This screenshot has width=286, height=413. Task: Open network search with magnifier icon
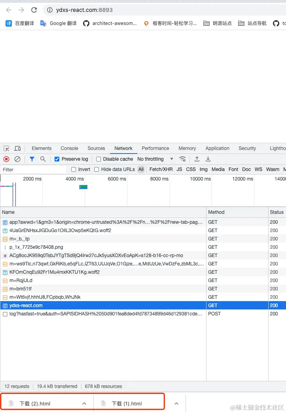[43, 159]
